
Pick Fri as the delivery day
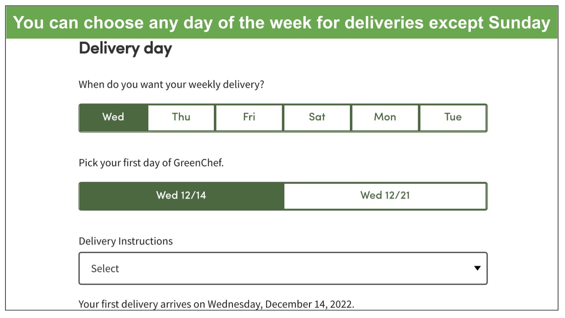click(249, 118)
